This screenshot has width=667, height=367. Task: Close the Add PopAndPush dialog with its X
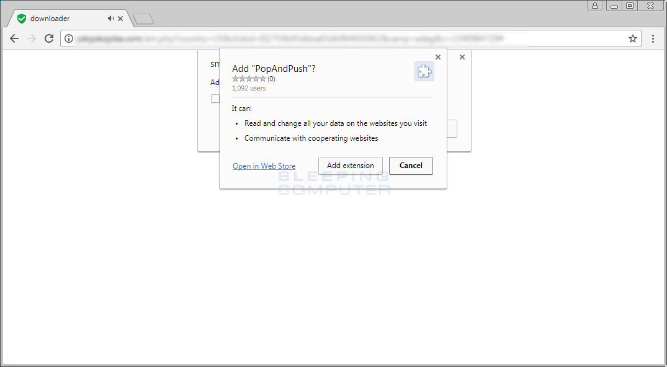(x=437, y=56)
